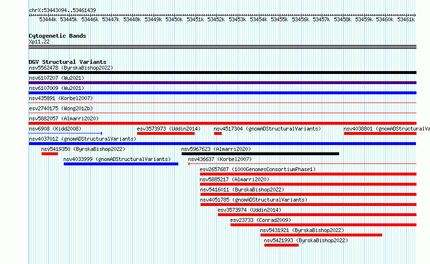This screenshot has height=264, width=430.
Task: Click the esv3573974 (Uddin2014) red bar
Action: (x=317, y=215)
